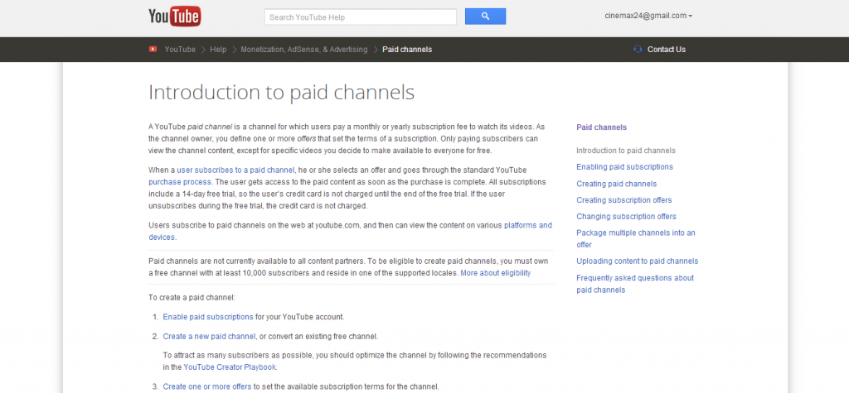Click the text To create a paid channel:

coord(192,297)
